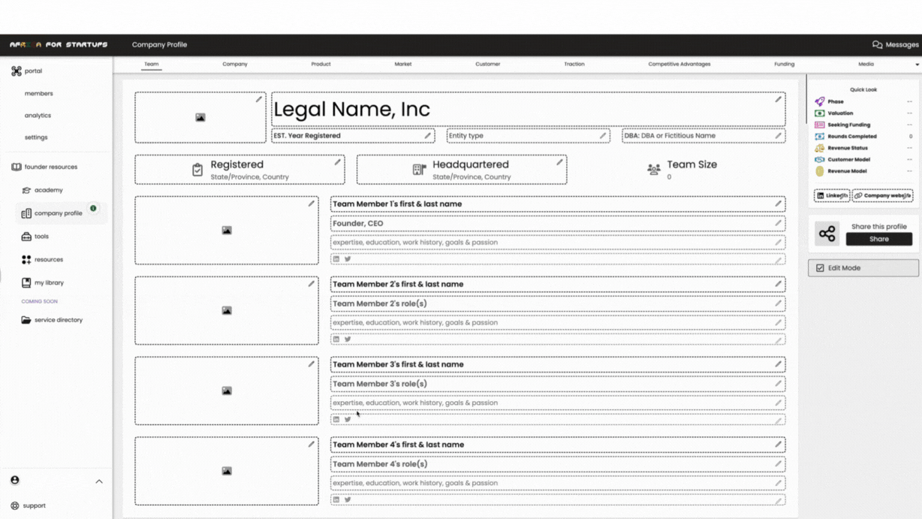The width and height of the screenshot is (922, 519).
Task: Click edit pencil on Headquartered box
Action: coord(559,162)
